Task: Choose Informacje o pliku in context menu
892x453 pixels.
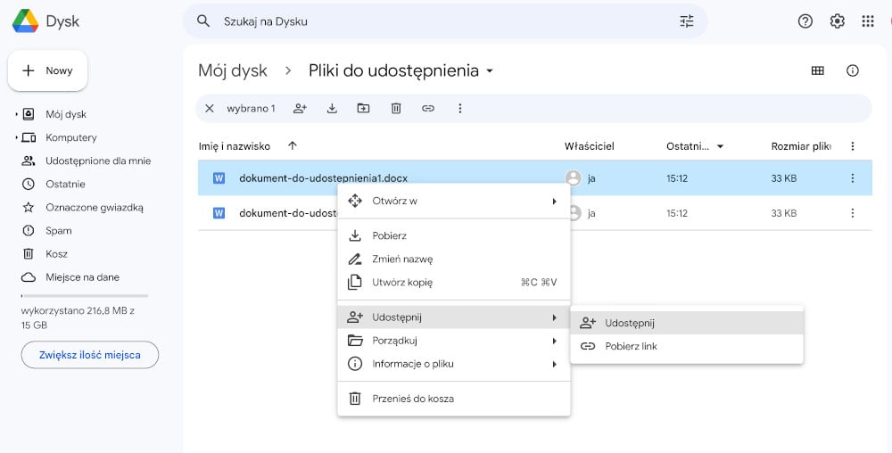Action: pos(453,364)
